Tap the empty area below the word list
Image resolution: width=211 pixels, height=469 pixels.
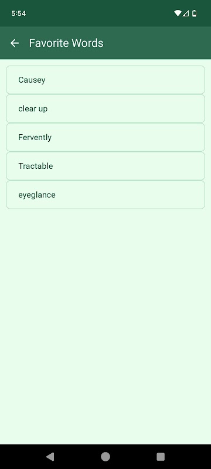pyautogui.click(x=105, y=326)
